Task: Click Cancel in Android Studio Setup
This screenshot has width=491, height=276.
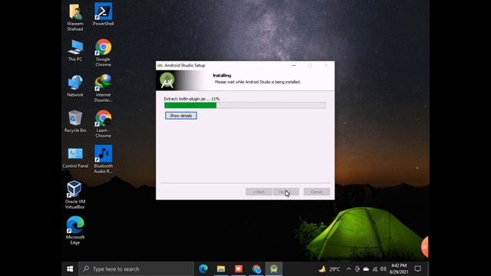Action: pos(317,192)
